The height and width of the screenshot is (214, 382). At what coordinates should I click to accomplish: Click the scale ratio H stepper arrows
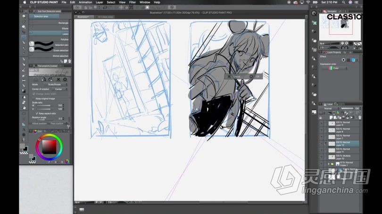coord(64,109)
